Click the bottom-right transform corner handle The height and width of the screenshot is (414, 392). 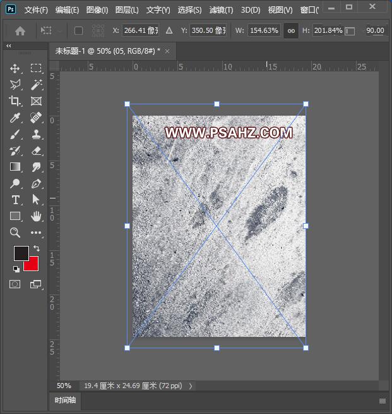click(x=306, y=348)
